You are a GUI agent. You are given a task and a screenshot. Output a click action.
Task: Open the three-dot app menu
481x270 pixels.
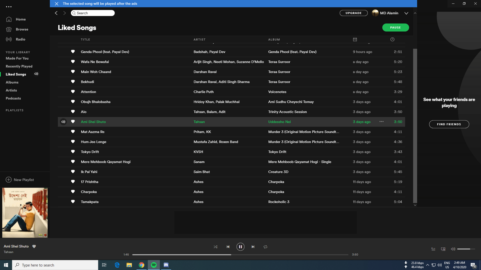[9, 7]
